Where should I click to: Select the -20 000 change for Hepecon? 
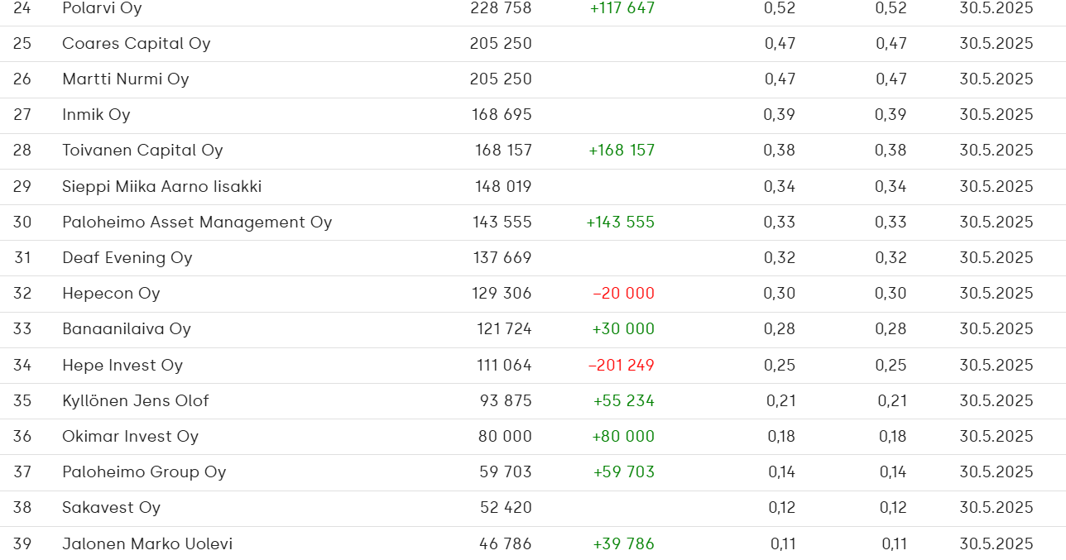click(x=624, y=294)
